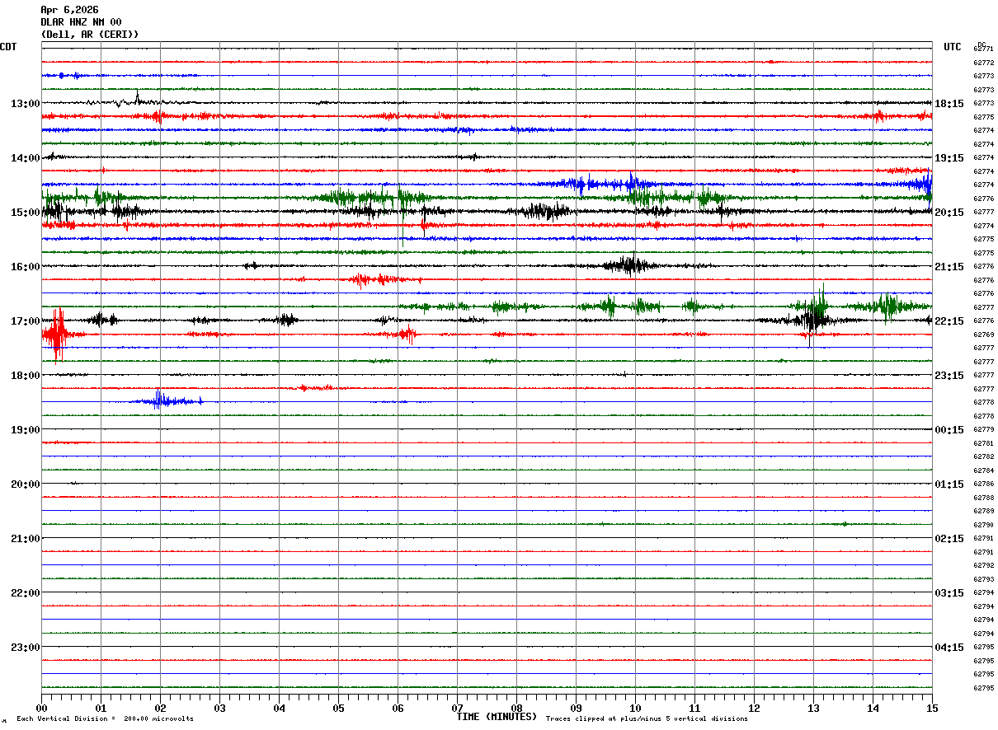Click the Traces clipped at plus/minus 5 note

click(647, 718)
